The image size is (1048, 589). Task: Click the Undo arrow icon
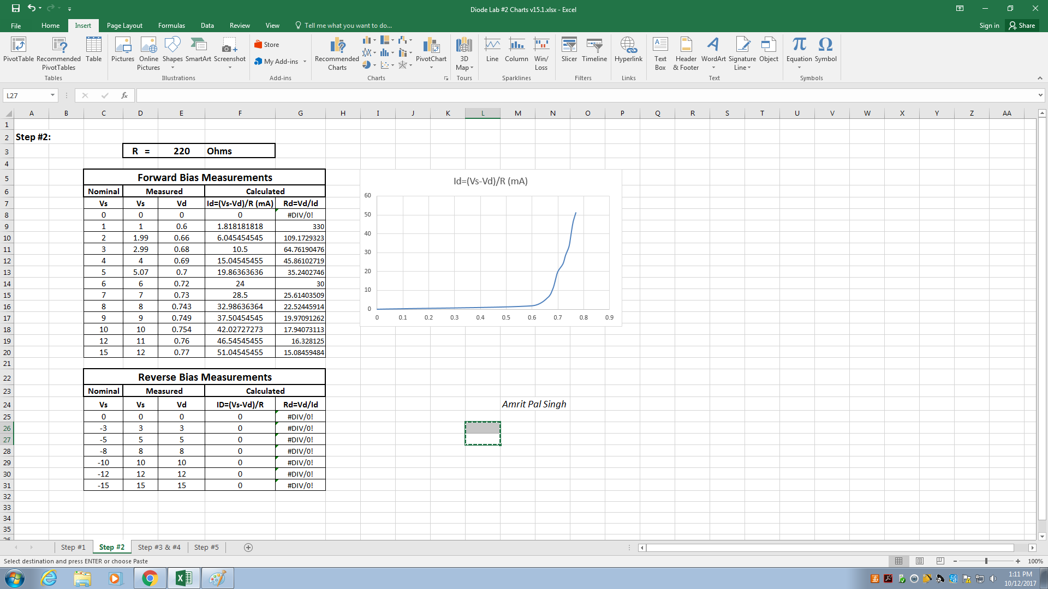point(32,8)
